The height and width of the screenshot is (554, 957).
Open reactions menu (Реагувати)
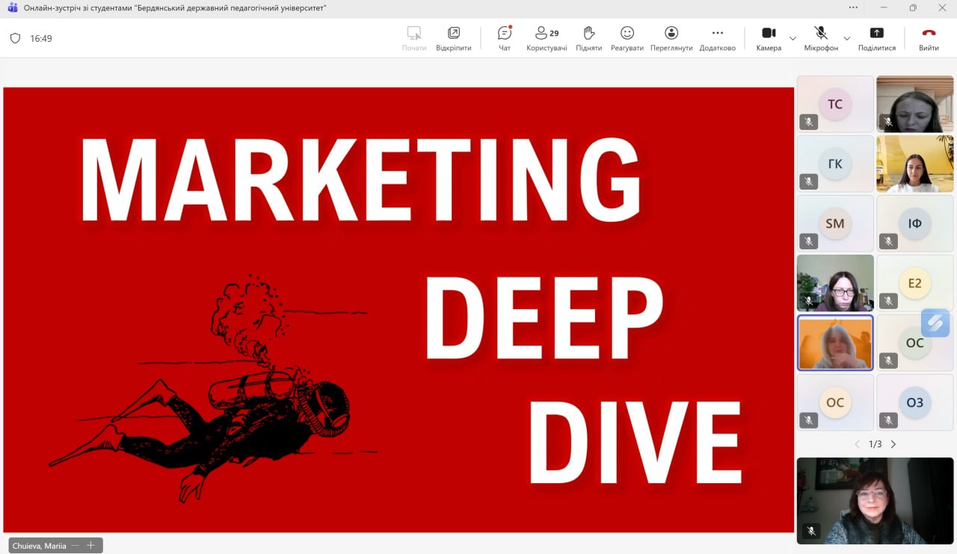(x=627, y=38)
